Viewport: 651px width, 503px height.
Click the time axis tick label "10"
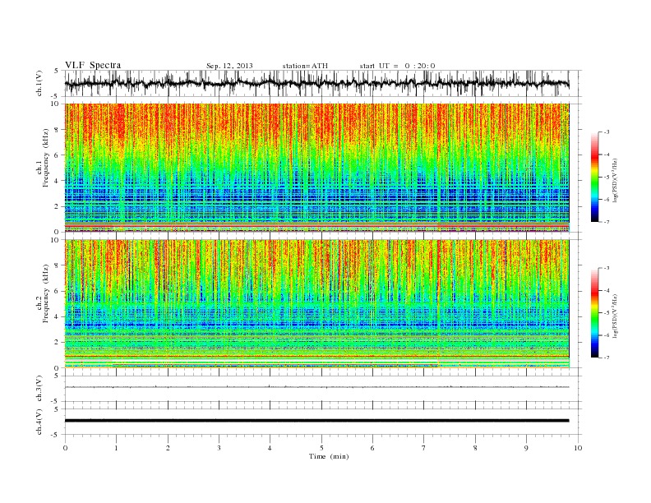(578, 448)
